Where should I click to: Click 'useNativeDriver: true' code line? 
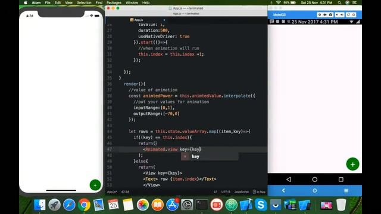tap(164, 36)
